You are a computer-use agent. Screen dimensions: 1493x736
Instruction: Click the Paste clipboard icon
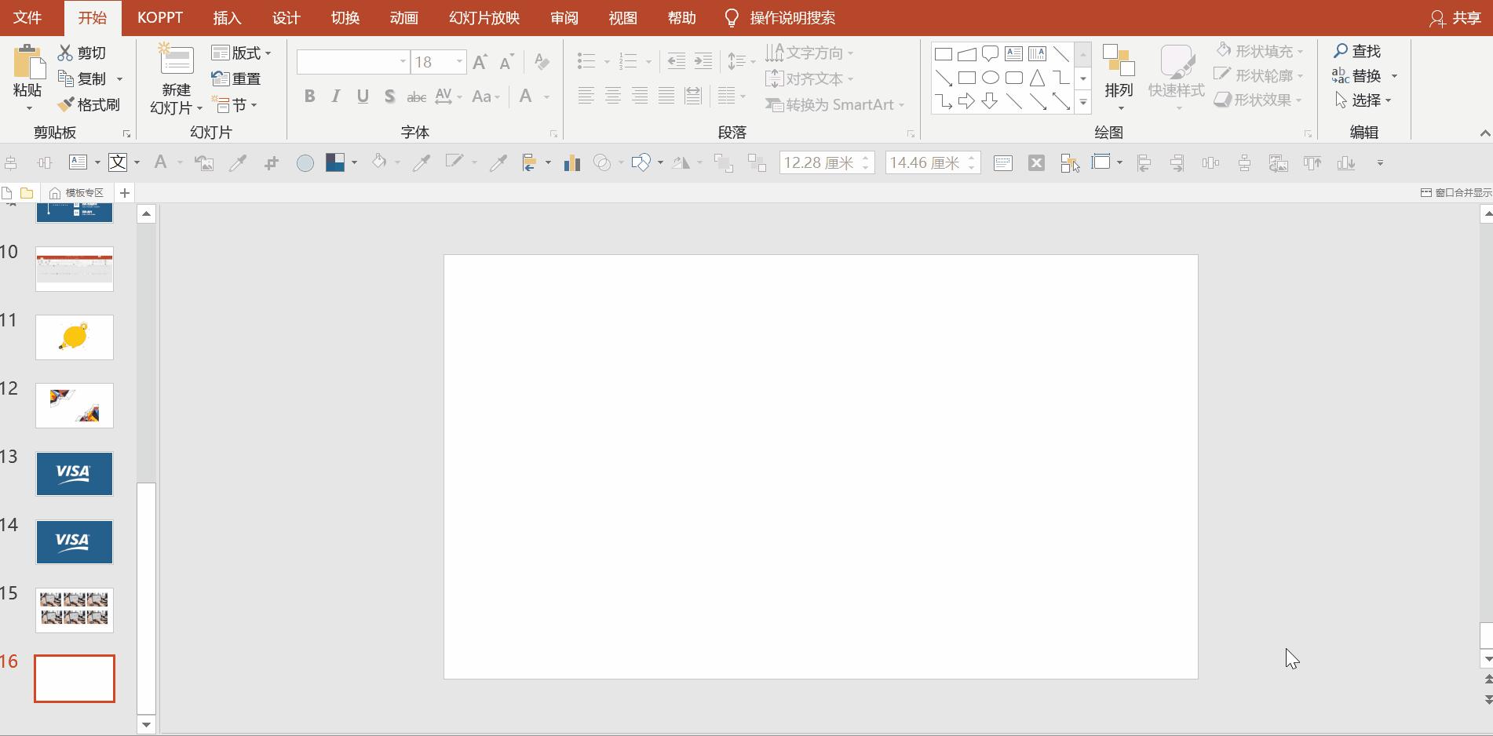point(28,61)
